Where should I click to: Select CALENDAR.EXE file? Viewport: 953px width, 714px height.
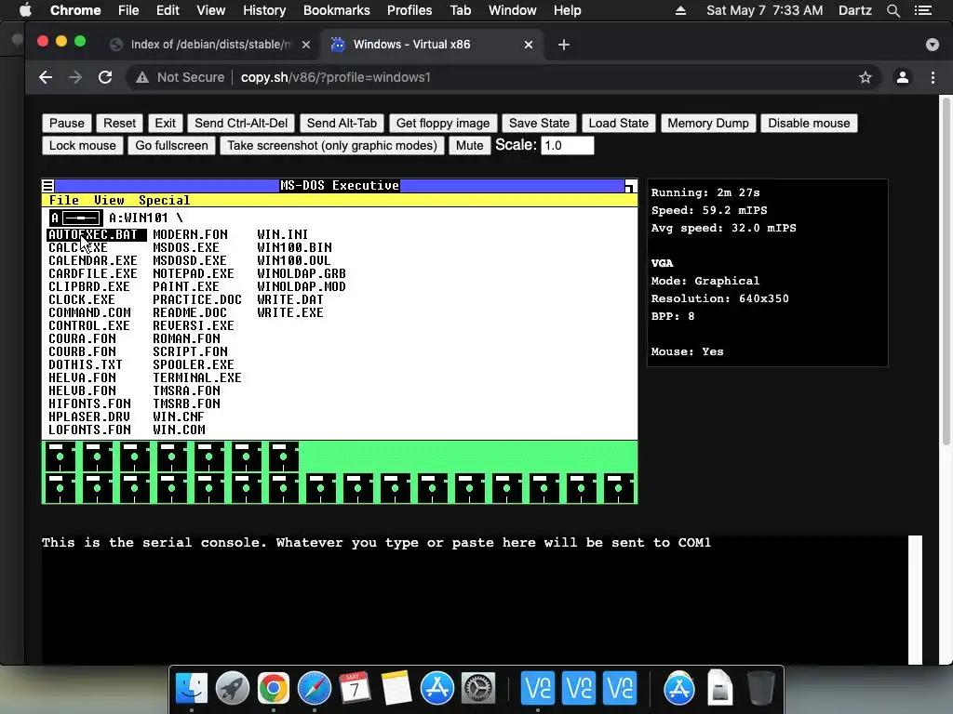pos(93,260)
